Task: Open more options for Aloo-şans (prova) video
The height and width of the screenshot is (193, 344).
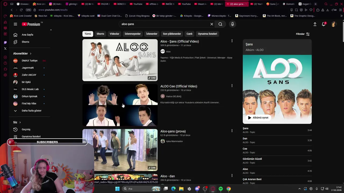Action: pos(232,131)
